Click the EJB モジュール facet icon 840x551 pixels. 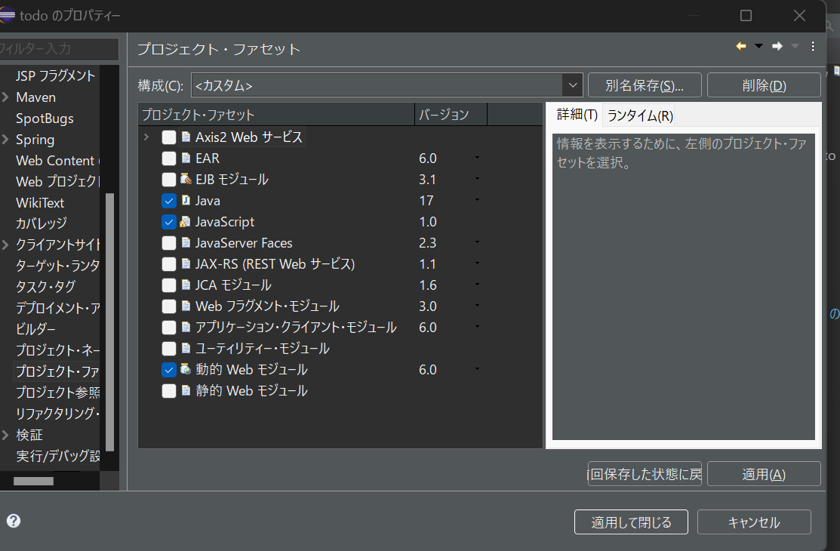(186, 180)
